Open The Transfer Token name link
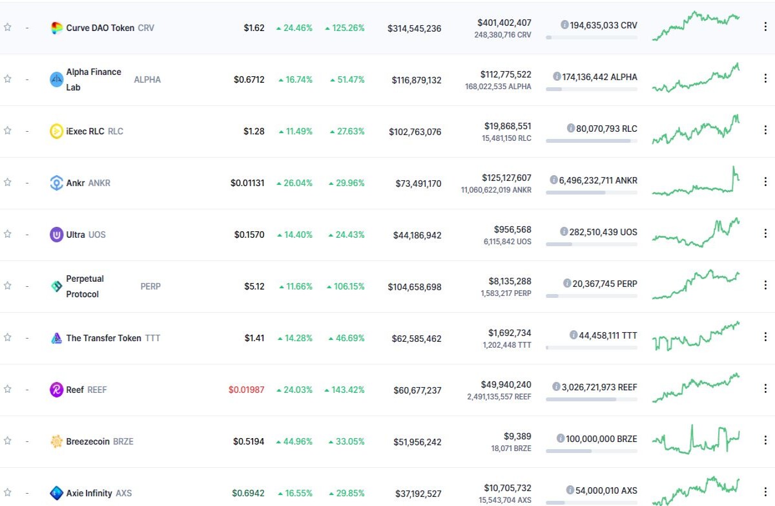775x506 pixels. (x=103, y=338)
